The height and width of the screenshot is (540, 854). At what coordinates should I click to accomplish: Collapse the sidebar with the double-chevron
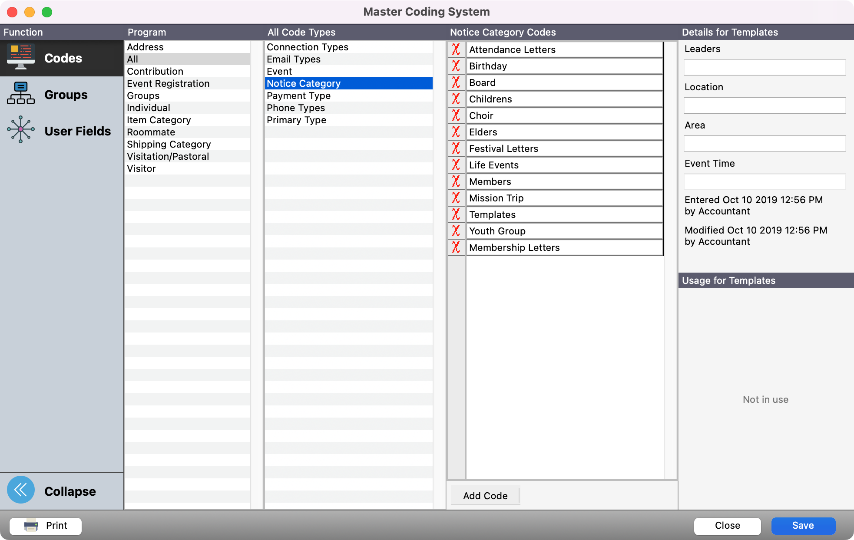click(x=20, y=489)
